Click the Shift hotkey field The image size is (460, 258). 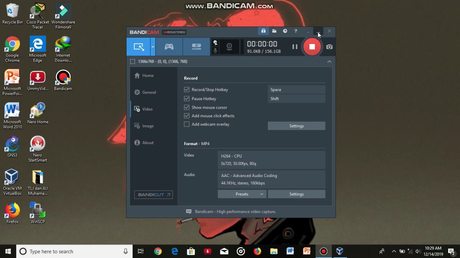pyautogui.click(x=296, y=99)
